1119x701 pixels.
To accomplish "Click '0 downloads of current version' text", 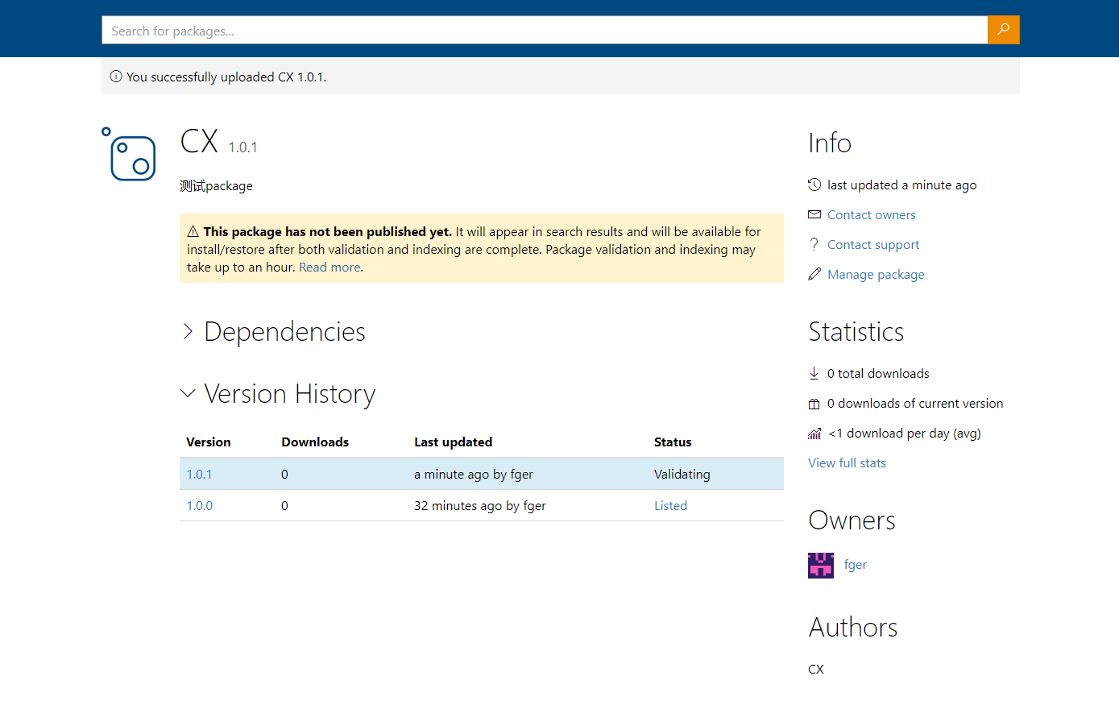I will [x=915, y=403].
